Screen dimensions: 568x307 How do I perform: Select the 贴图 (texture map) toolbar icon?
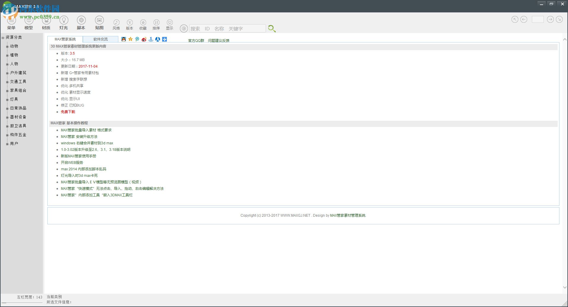pyautogui.click(x=99, y=20)
